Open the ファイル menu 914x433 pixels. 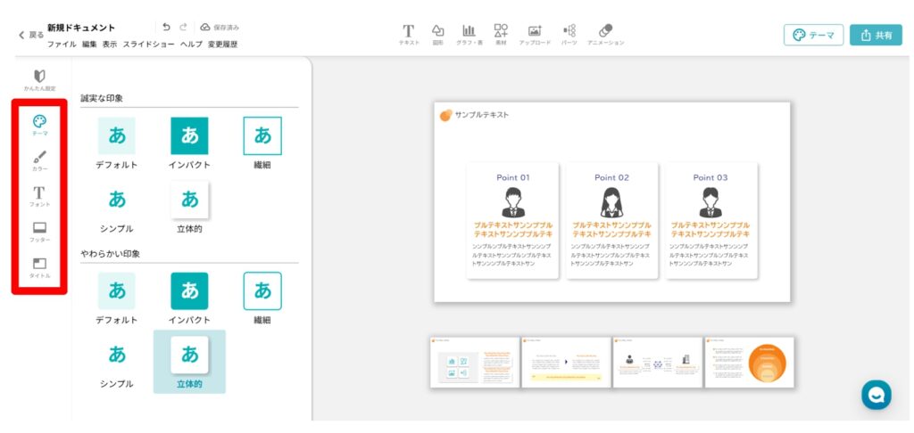pos(62,44)
